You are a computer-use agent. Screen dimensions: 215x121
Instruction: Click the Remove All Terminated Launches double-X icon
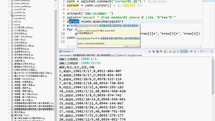point(158,51)
